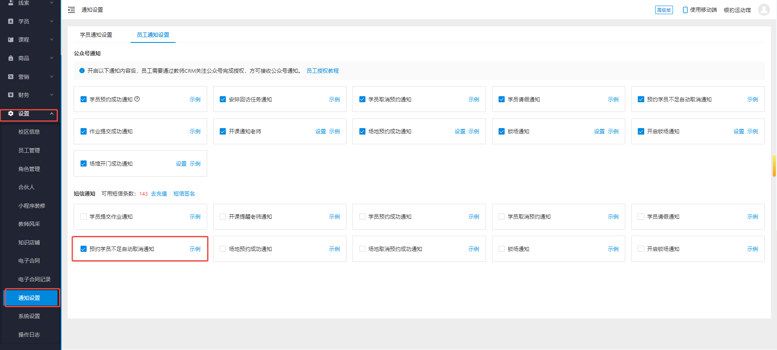
Task: Expand the 营销 sidebar menu arrow
Action: pos(52,76)
